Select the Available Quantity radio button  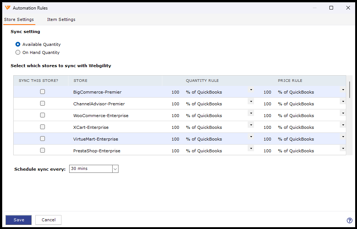coord(18,44)
